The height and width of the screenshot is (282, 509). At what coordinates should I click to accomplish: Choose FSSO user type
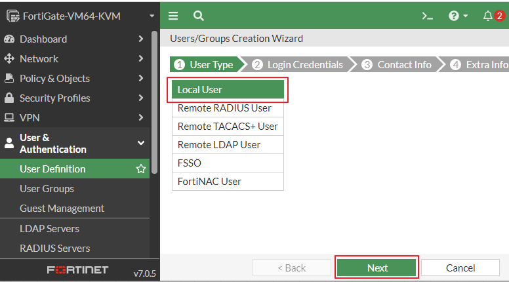click(x=228, y=163)
